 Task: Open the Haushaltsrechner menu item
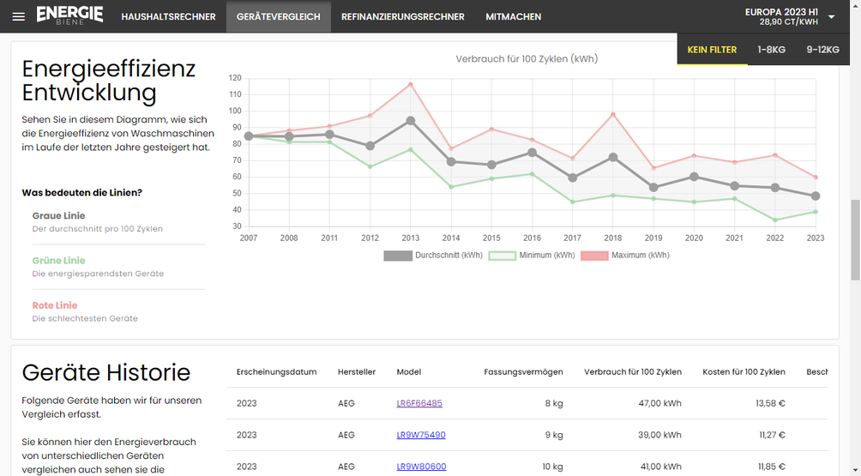168,16
